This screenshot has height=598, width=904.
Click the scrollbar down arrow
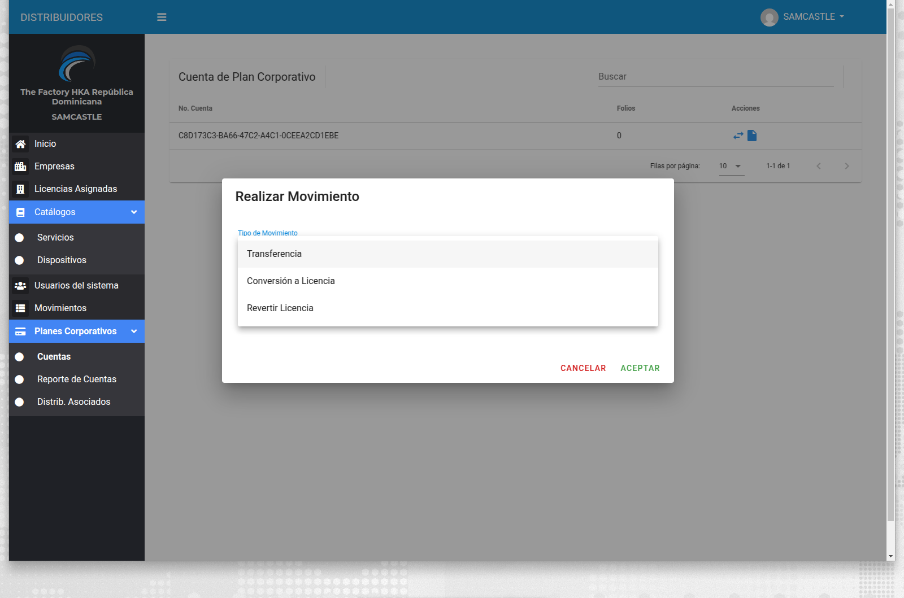(x=890, y=556)
